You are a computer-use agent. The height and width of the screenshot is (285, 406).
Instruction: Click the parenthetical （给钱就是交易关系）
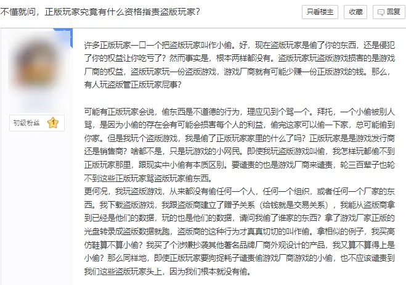[x=294, y=205]
